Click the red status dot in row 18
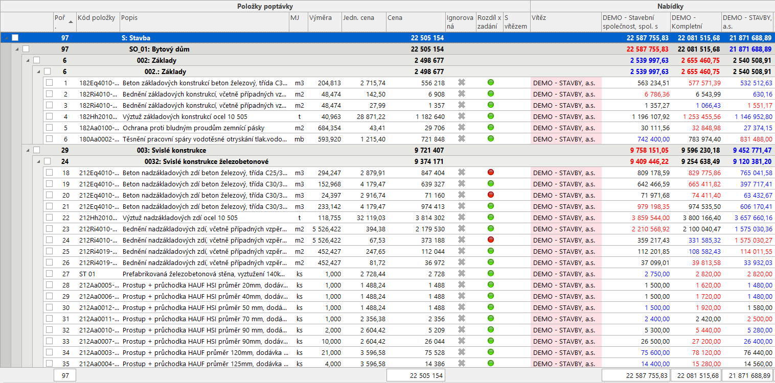 [491, 173]
